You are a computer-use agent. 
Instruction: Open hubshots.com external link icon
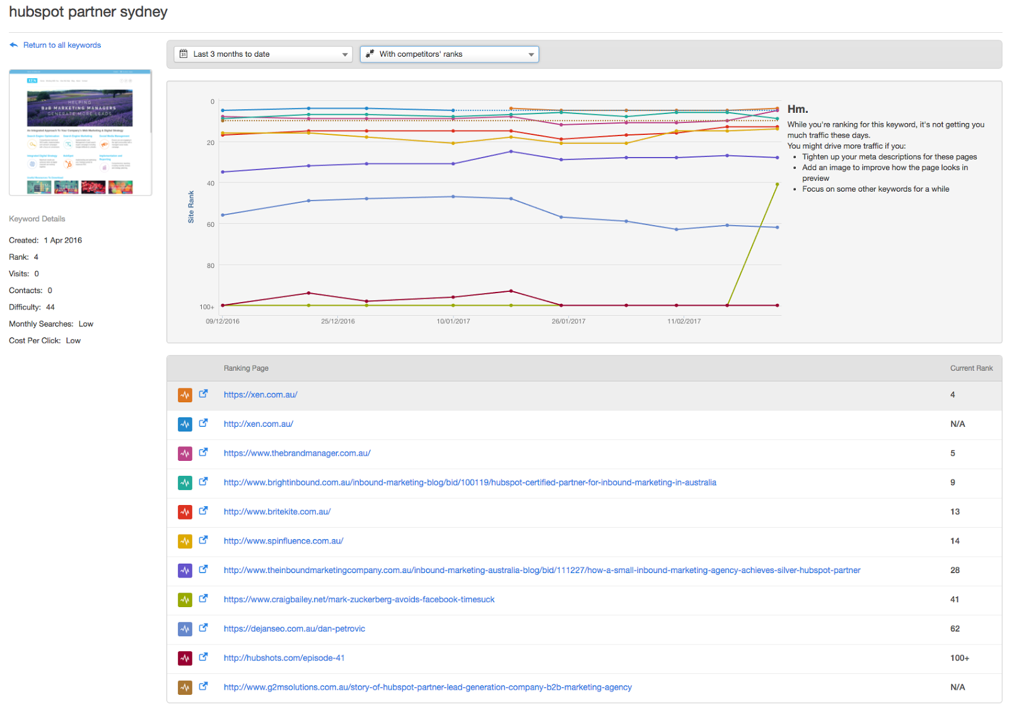tap(203, 658)
